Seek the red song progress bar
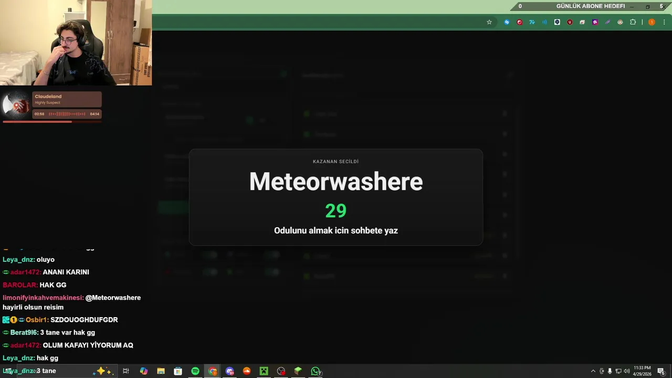Viewport: 672px width, 378px height. pyautogui.click(x=52, y=122)
